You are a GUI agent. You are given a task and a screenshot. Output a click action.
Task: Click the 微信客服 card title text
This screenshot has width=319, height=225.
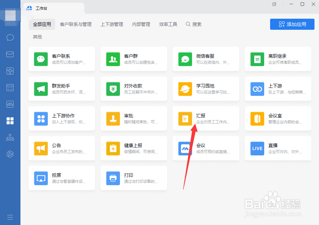[x=205, y=56]
